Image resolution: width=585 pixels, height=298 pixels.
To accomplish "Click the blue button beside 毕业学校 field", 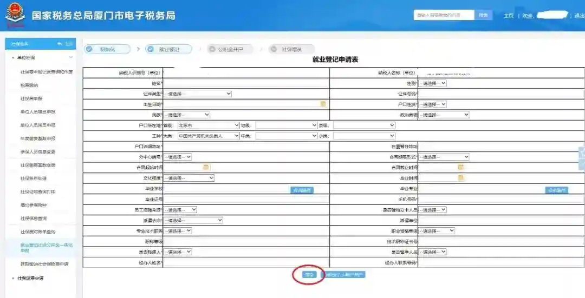I will pyautogui.click(x=302, y=190).
